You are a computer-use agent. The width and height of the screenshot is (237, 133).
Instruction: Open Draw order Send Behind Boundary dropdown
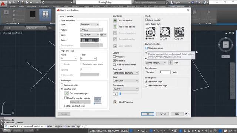(126, 73)
